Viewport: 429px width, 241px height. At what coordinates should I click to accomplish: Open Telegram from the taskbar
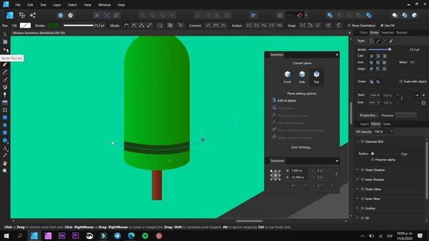click(117, 236)
